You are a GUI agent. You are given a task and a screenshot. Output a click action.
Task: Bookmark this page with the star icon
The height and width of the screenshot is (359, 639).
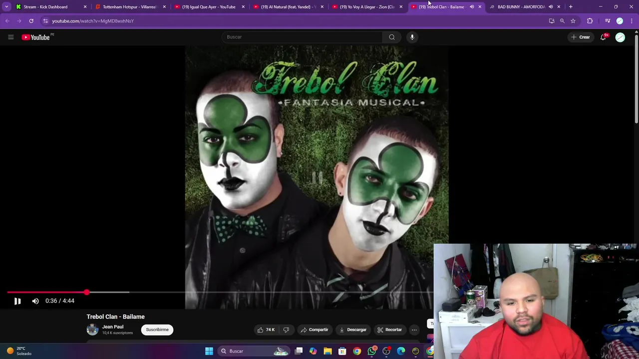pos(573,21)
